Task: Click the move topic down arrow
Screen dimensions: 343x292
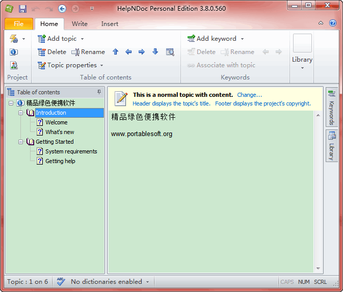Action: 155,52
